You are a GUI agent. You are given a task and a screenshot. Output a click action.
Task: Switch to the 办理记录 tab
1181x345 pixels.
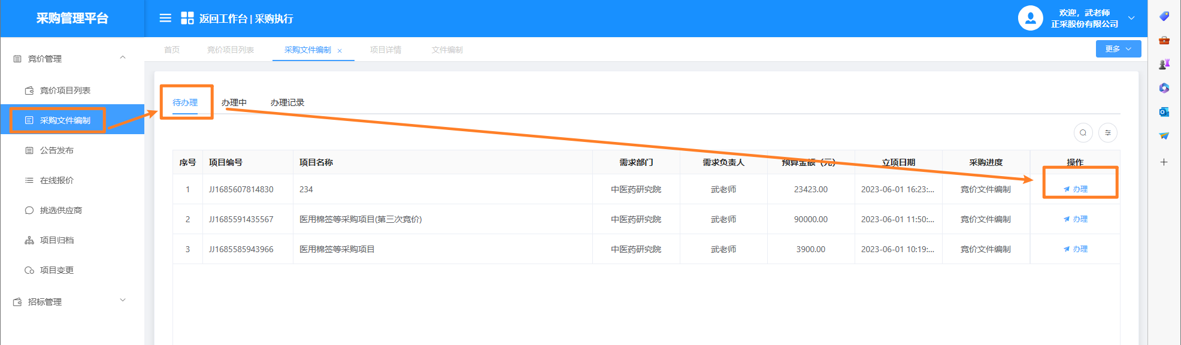[x=287, y=102]
